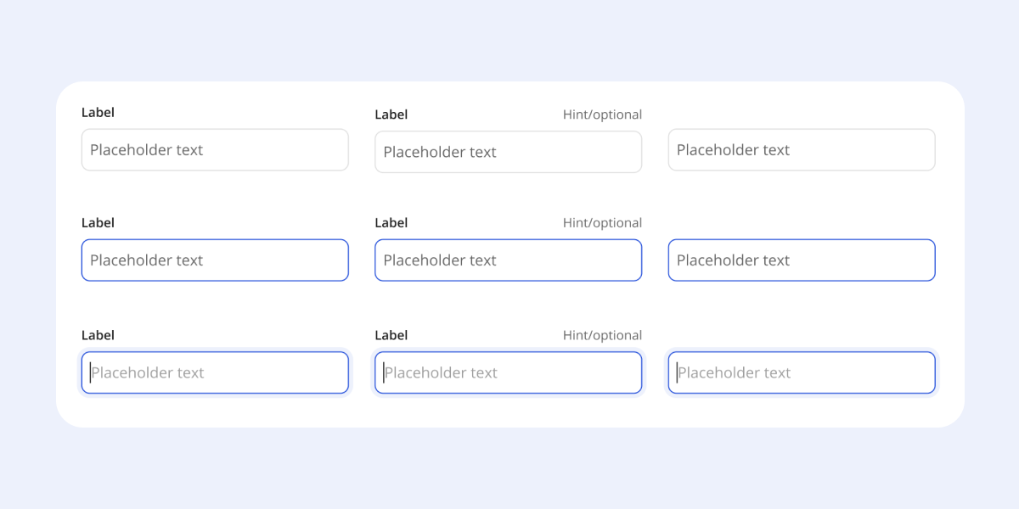Select the Hint/optional text in the first row
The height and width of the screenshot is (509, 1019).
(603, 115)
